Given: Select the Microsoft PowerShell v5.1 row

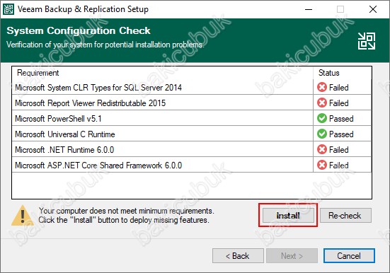Looking at the screenshot, I should (x=192, y=118).
